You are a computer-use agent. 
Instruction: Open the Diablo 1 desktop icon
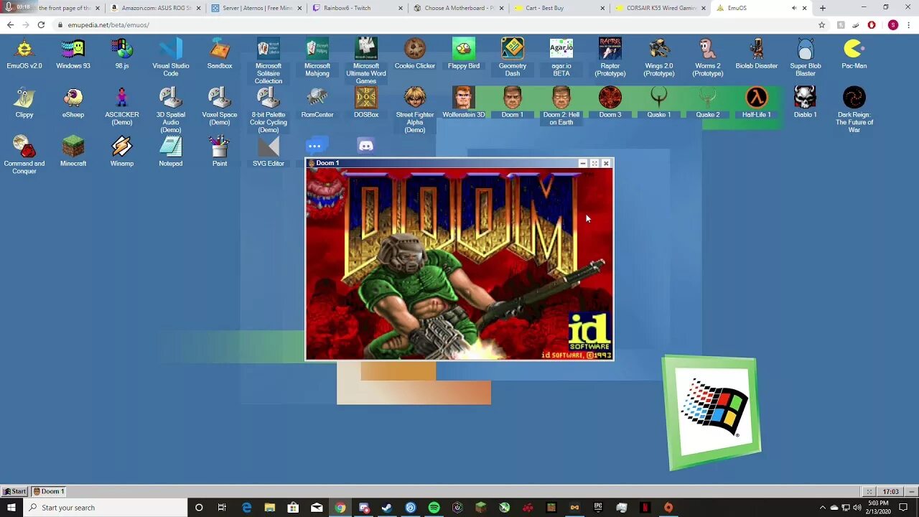(x=806, y=103)
